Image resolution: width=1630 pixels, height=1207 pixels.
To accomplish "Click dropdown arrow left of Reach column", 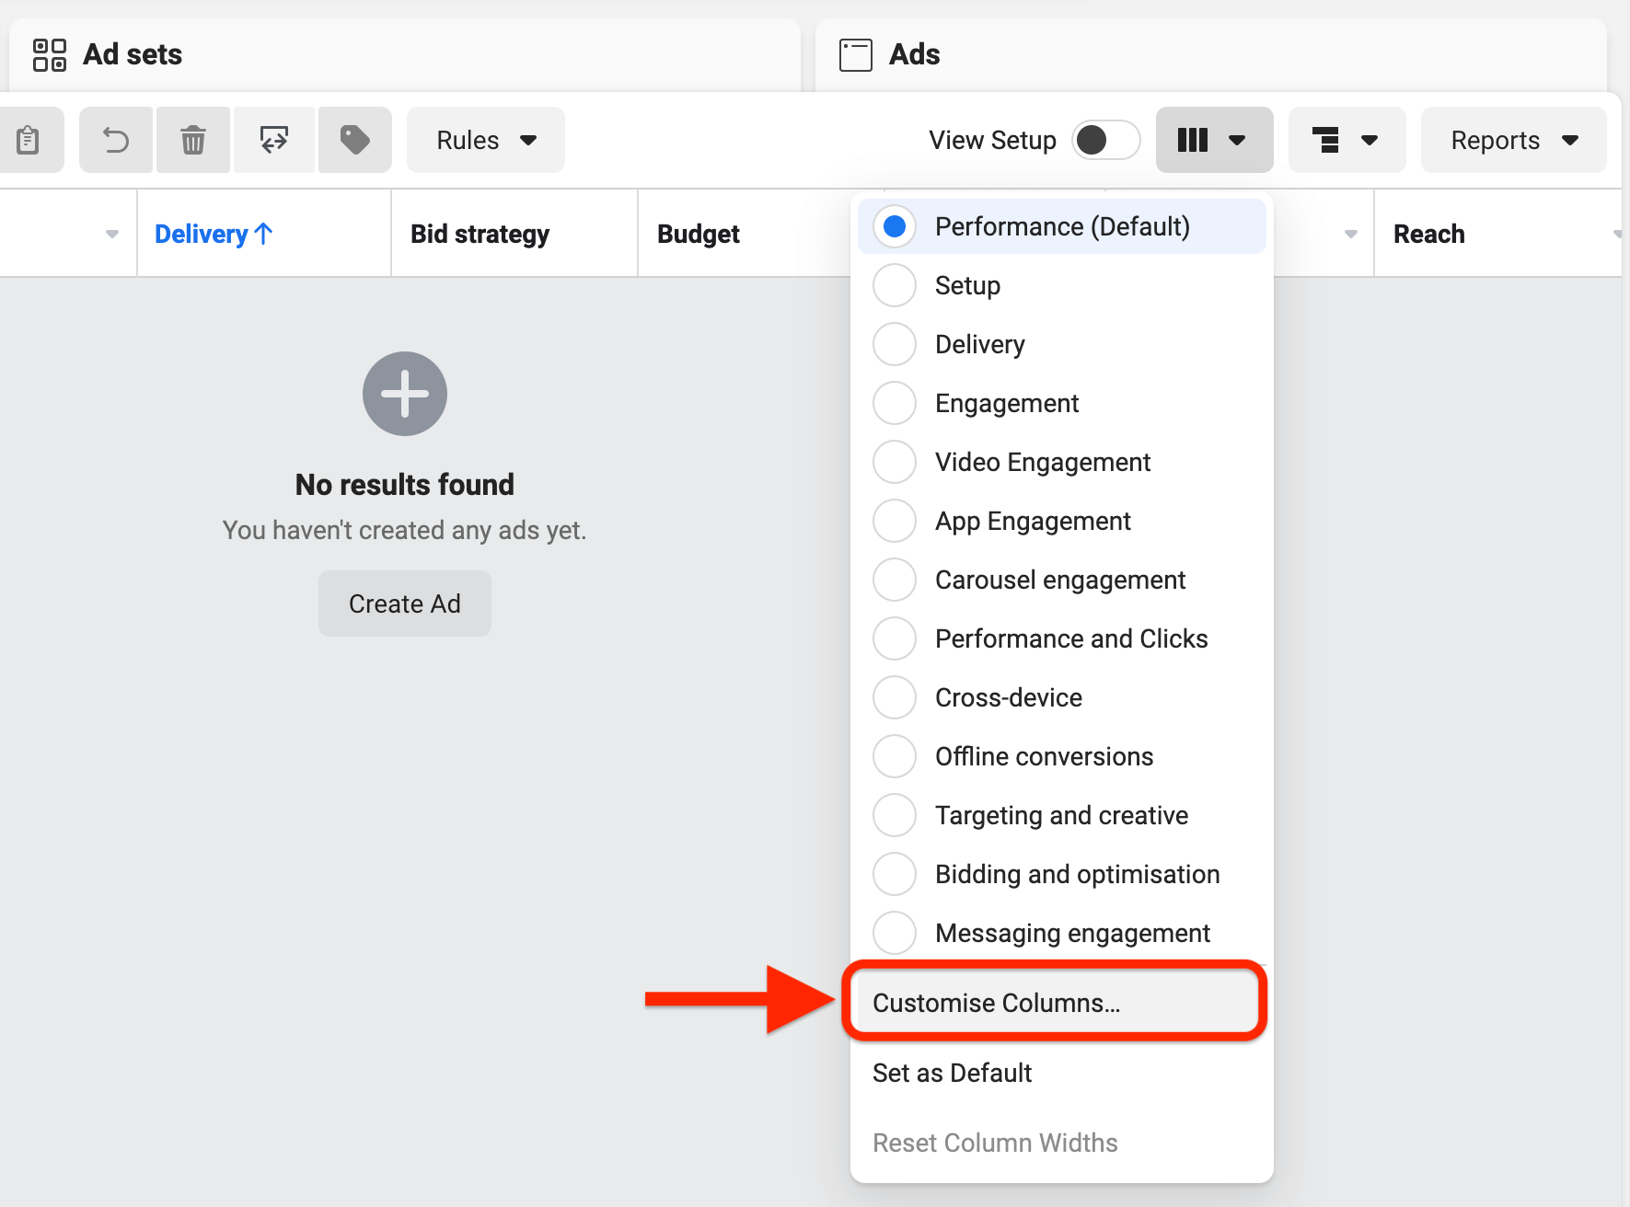I will [x=1351, y=234].
